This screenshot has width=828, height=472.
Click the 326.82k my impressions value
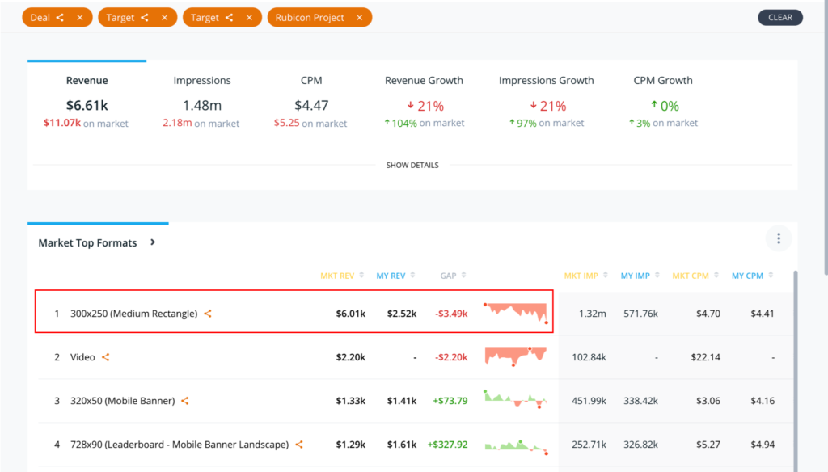640,445
